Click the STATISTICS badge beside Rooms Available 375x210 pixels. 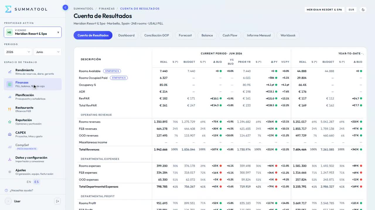(112, 71)
